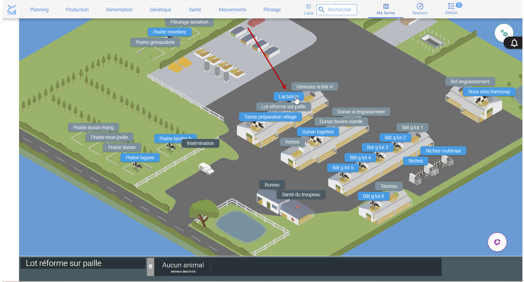Viewport: 524px width, 282px height.
Task: Focus the Rechercher search field
Action: tap(337, 10)
